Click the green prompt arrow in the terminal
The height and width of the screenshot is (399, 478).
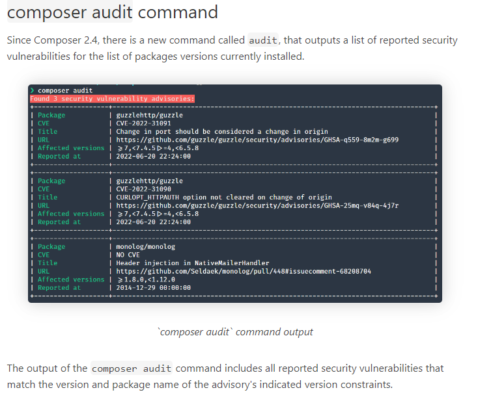point(32,90)
